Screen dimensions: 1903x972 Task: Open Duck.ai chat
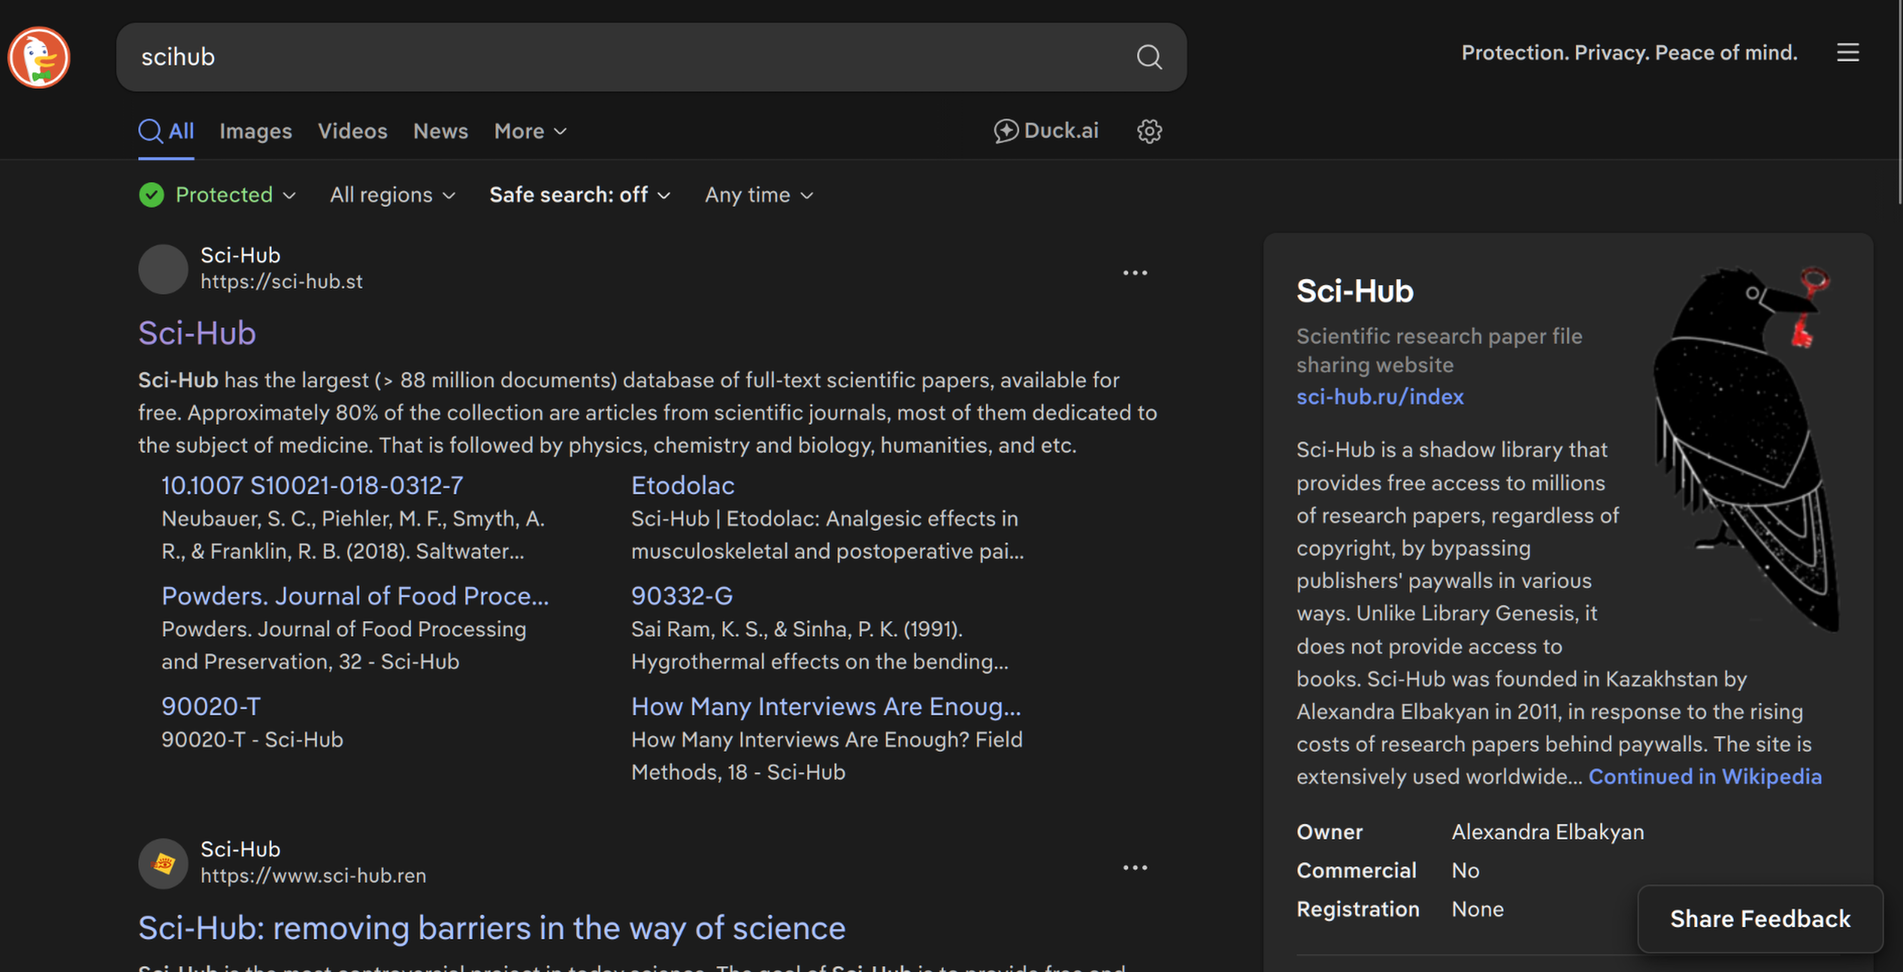[1046, 131]
